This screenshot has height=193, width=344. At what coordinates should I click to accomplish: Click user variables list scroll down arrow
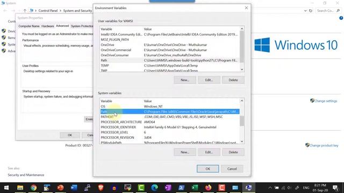pos(242,69)
